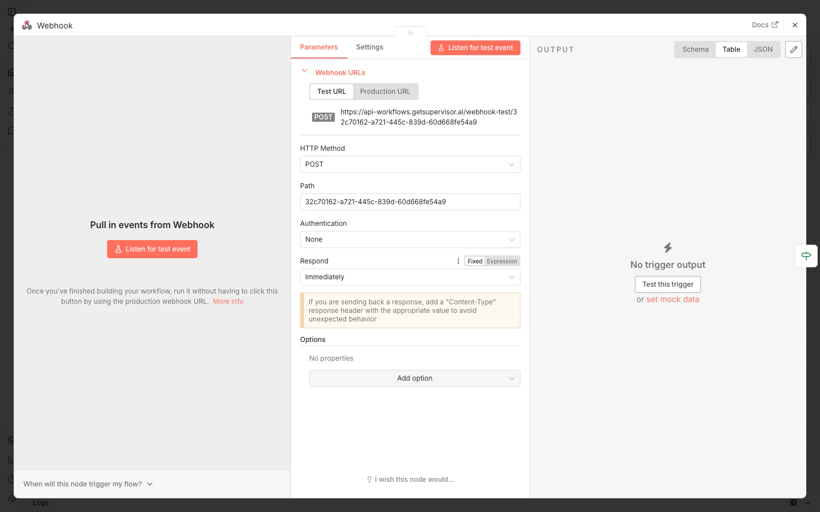Select the Test URL toggle
Viewport: 820px width, 512px height.
(331, 92)
